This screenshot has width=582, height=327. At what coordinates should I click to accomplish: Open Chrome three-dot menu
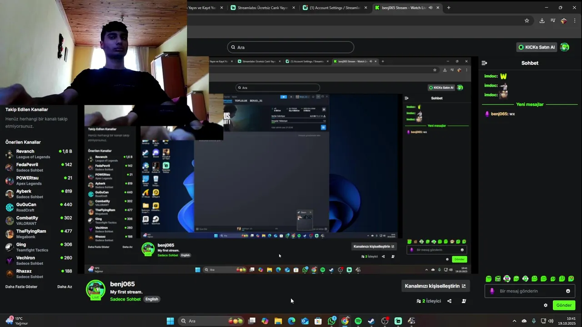click(x=575, y=20)
